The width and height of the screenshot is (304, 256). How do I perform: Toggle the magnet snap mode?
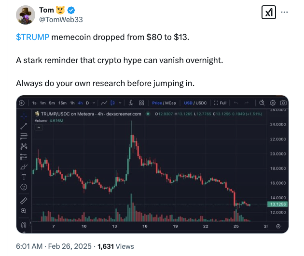24,225
